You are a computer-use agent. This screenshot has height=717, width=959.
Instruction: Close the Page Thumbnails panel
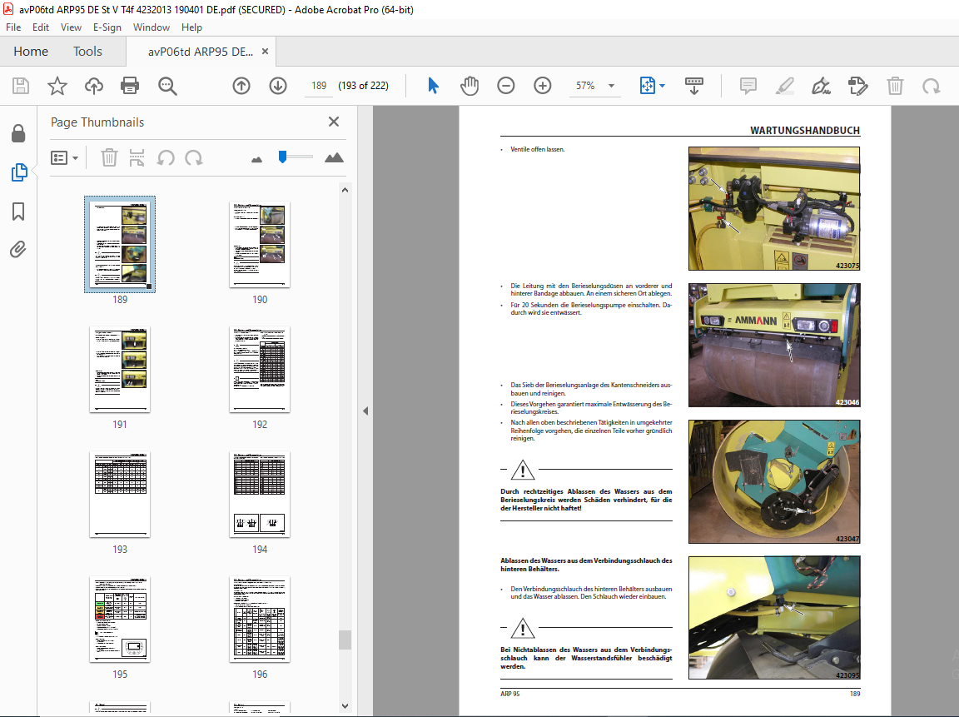tap(333, 122)
